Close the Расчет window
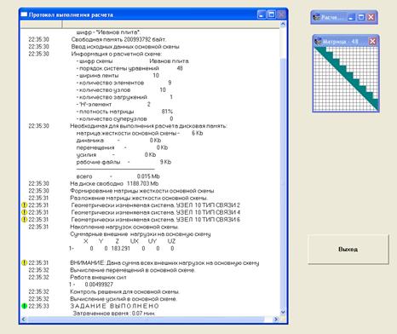Image resolution: width=397 pixels, height=334 pixels. coord(371,17)
